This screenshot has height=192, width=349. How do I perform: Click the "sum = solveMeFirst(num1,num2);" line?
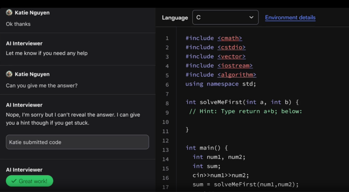[245, 184]
